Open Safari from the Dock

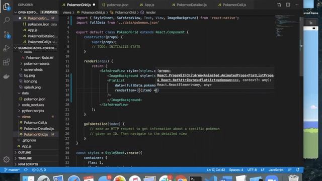[74, 178]
